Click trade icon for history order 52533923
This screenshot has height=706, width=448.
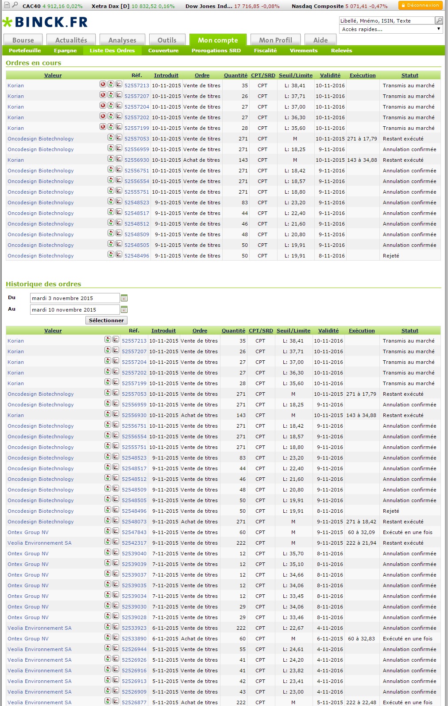pos(108,627)
